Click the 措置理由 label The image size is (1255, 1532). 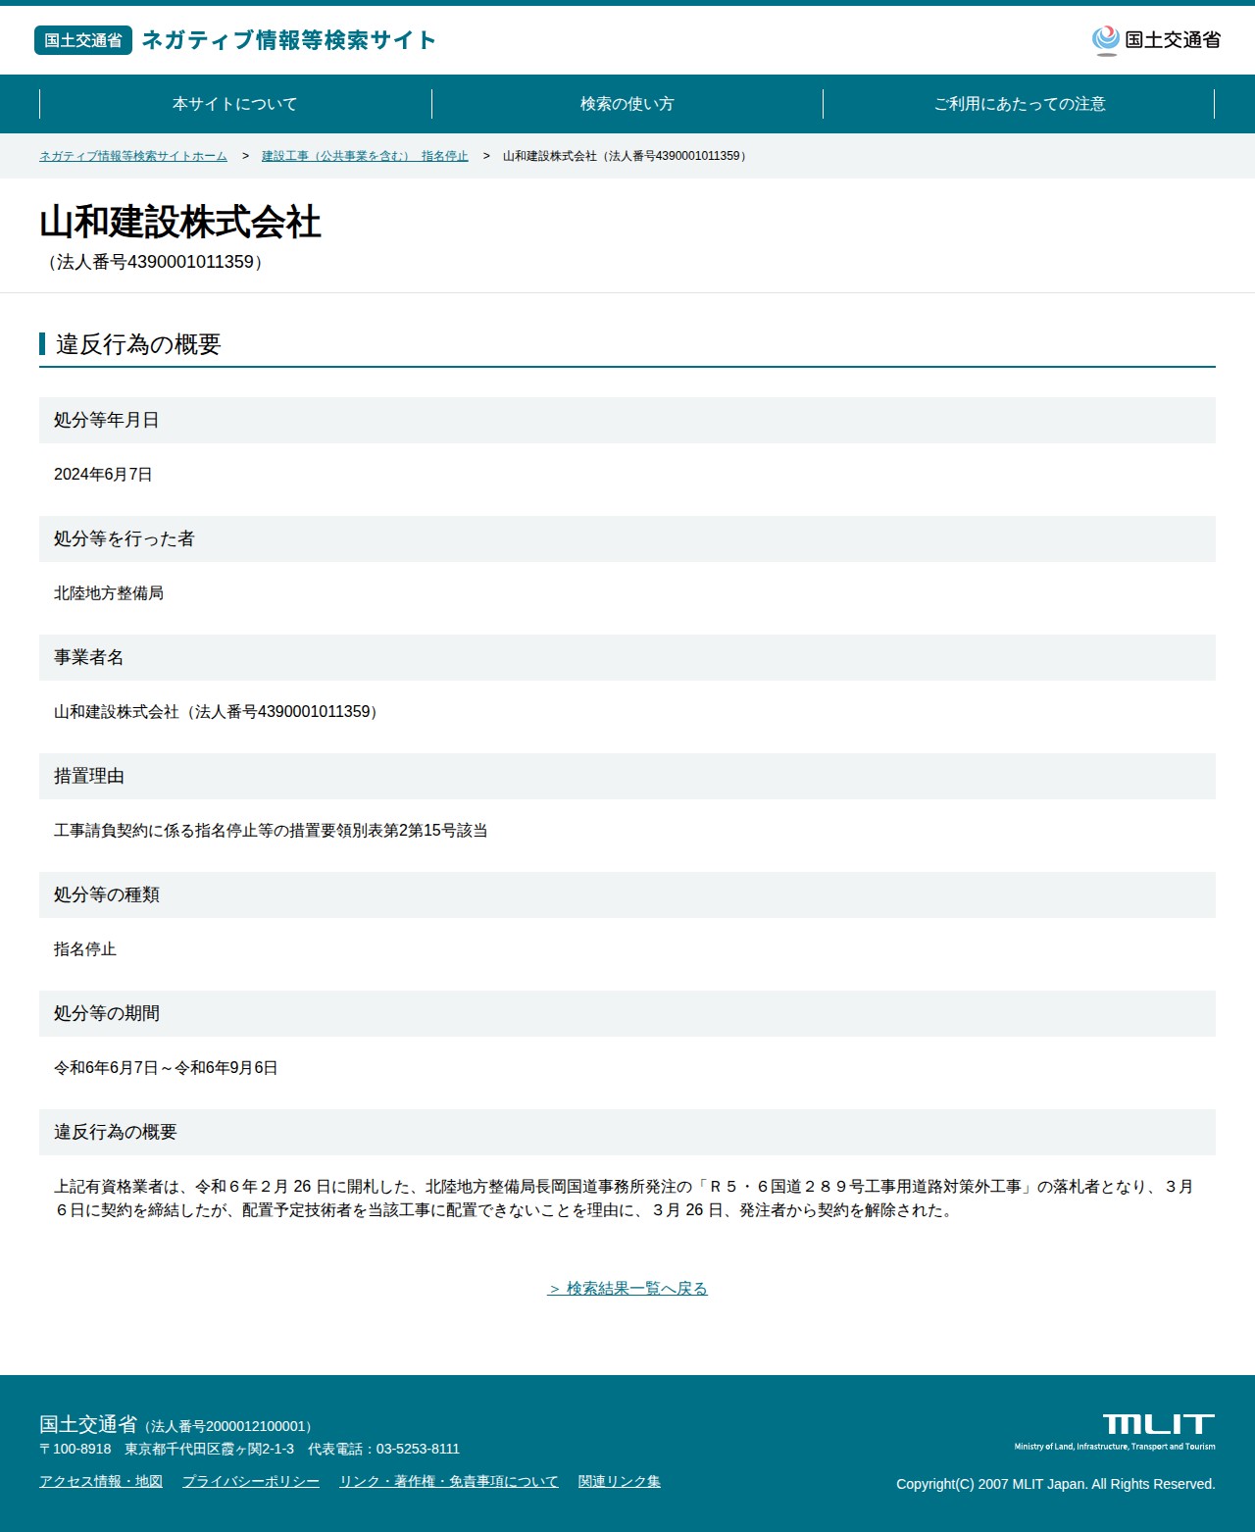click(x=89, y=776)
